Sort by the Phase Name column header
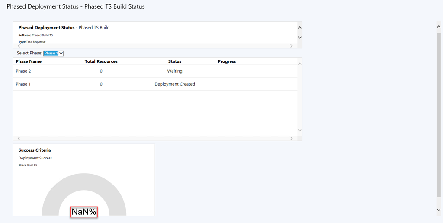Image resolution: width=443 pixels, height=223 pixels. coord(29,61)
